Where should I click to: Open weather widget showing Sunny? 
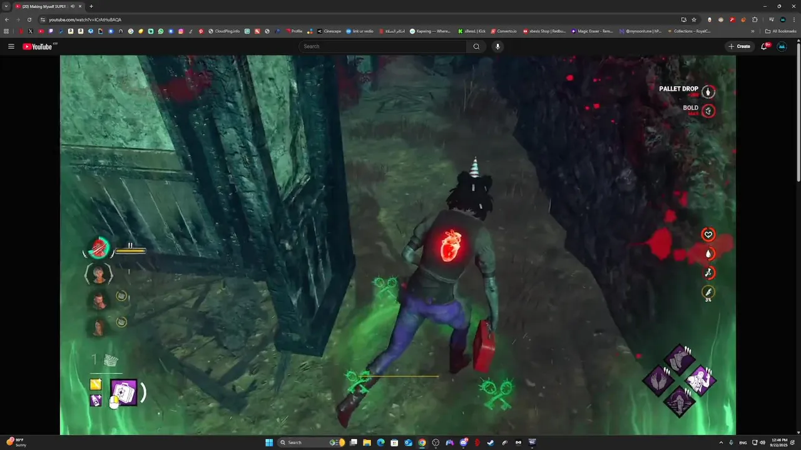(16, 442)
